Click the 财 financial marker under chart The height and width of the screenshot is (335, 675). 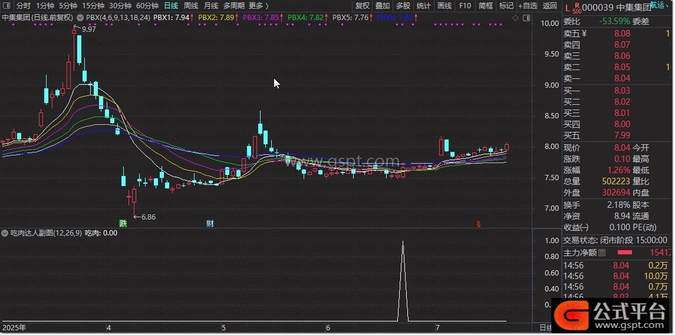pos(210,223)
